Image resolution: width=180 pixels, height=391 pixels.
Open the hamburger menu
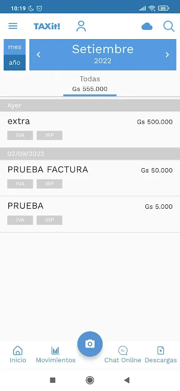pos(13,26)
